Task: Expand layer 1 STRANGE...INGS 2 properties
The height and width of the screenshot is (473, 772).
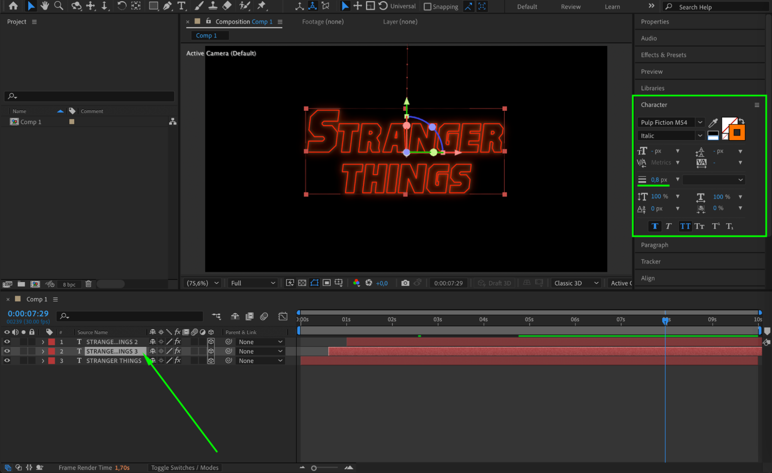Action: (x=43, y=342)
